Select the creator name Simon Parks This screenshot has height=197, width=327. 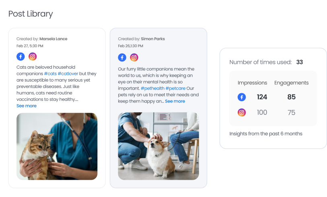(153, 39)
